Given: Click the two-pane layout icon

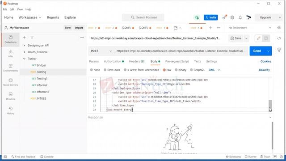Looking at the screenshot, I should pos(275,157).
